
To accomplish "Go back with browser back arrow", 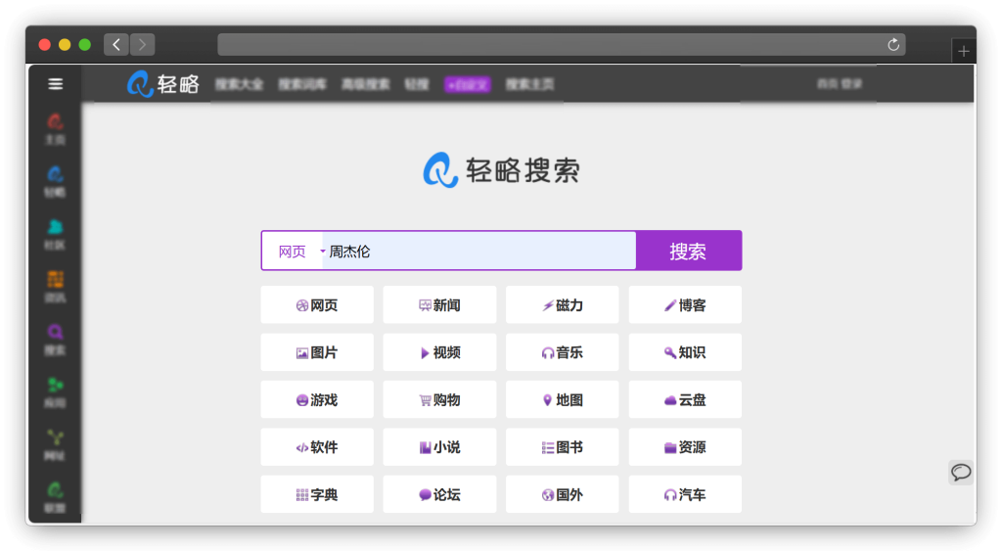I will point(116,45).
